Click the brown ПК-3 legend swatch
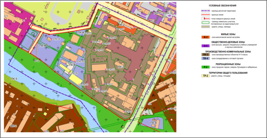This screenshot has width=267, height=138. pyautogui.click(x=206, y=55)
